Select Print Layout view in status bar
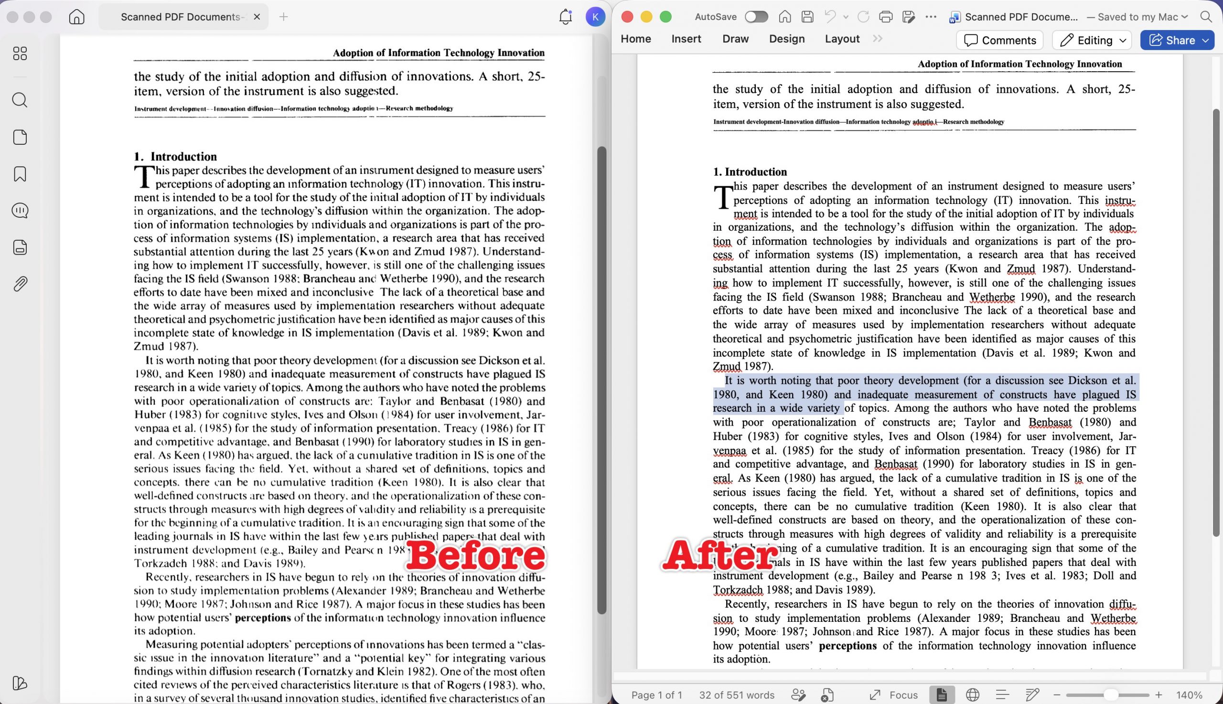 point(941,695)
